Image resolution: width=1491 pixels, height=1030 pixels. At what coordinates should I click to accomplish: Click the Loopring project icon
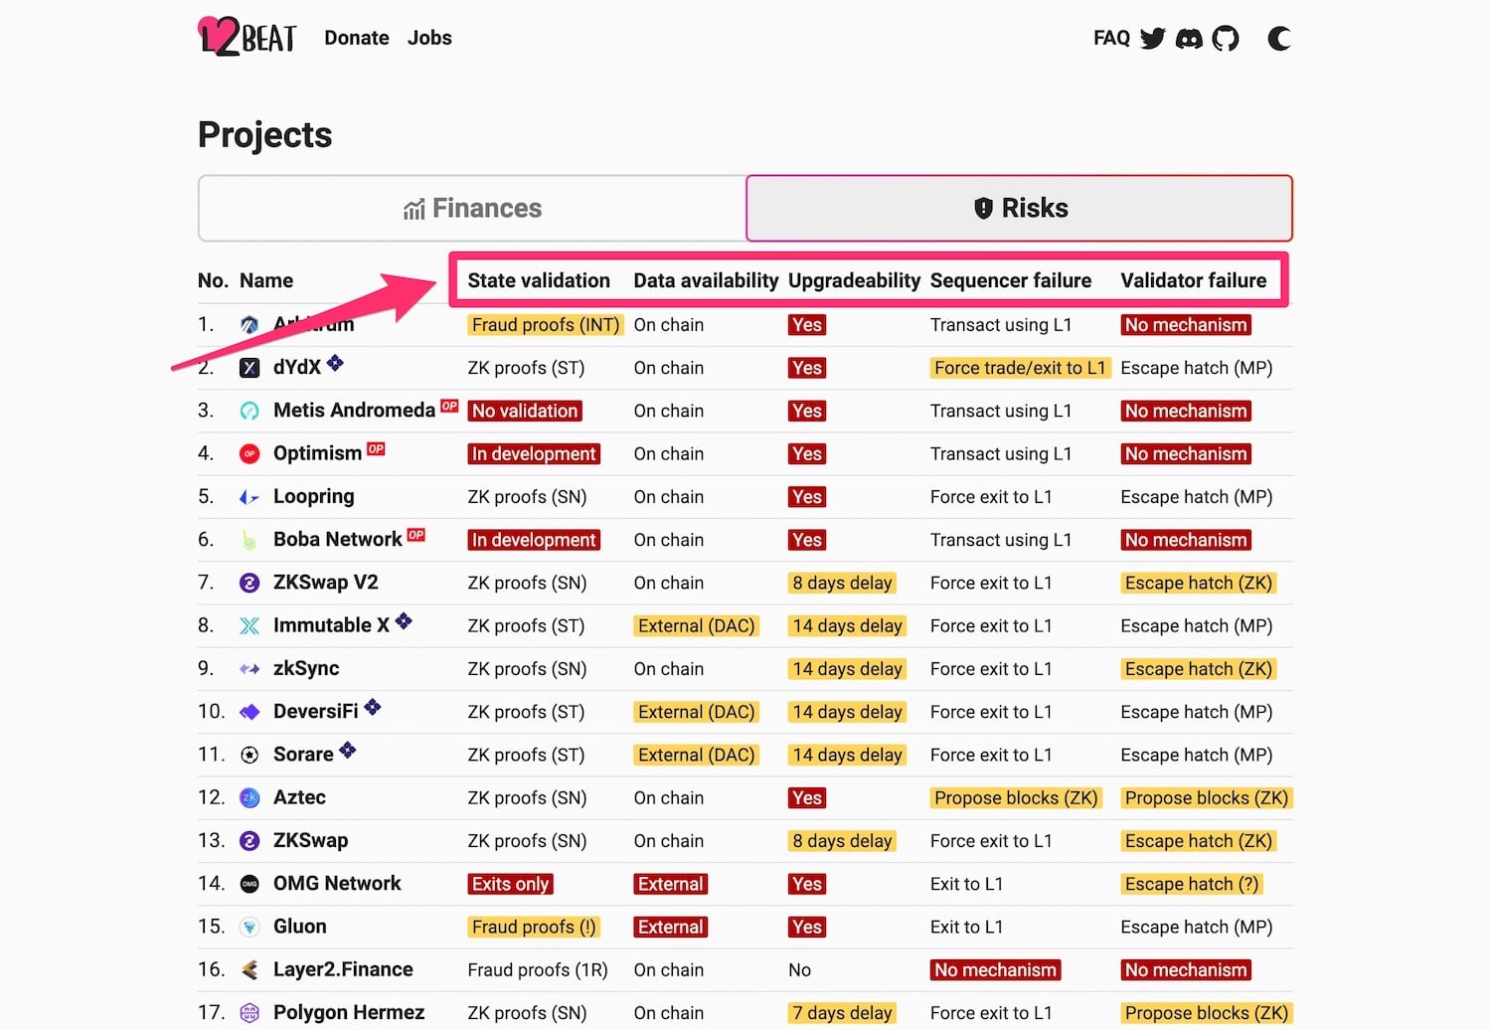point(249,497)
